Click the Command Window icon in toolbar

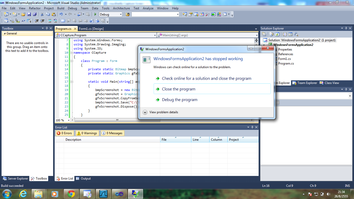click(x=225, y=14)
